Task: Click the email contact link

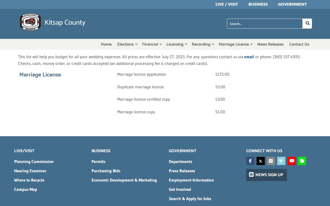Action: click(249, 57)
